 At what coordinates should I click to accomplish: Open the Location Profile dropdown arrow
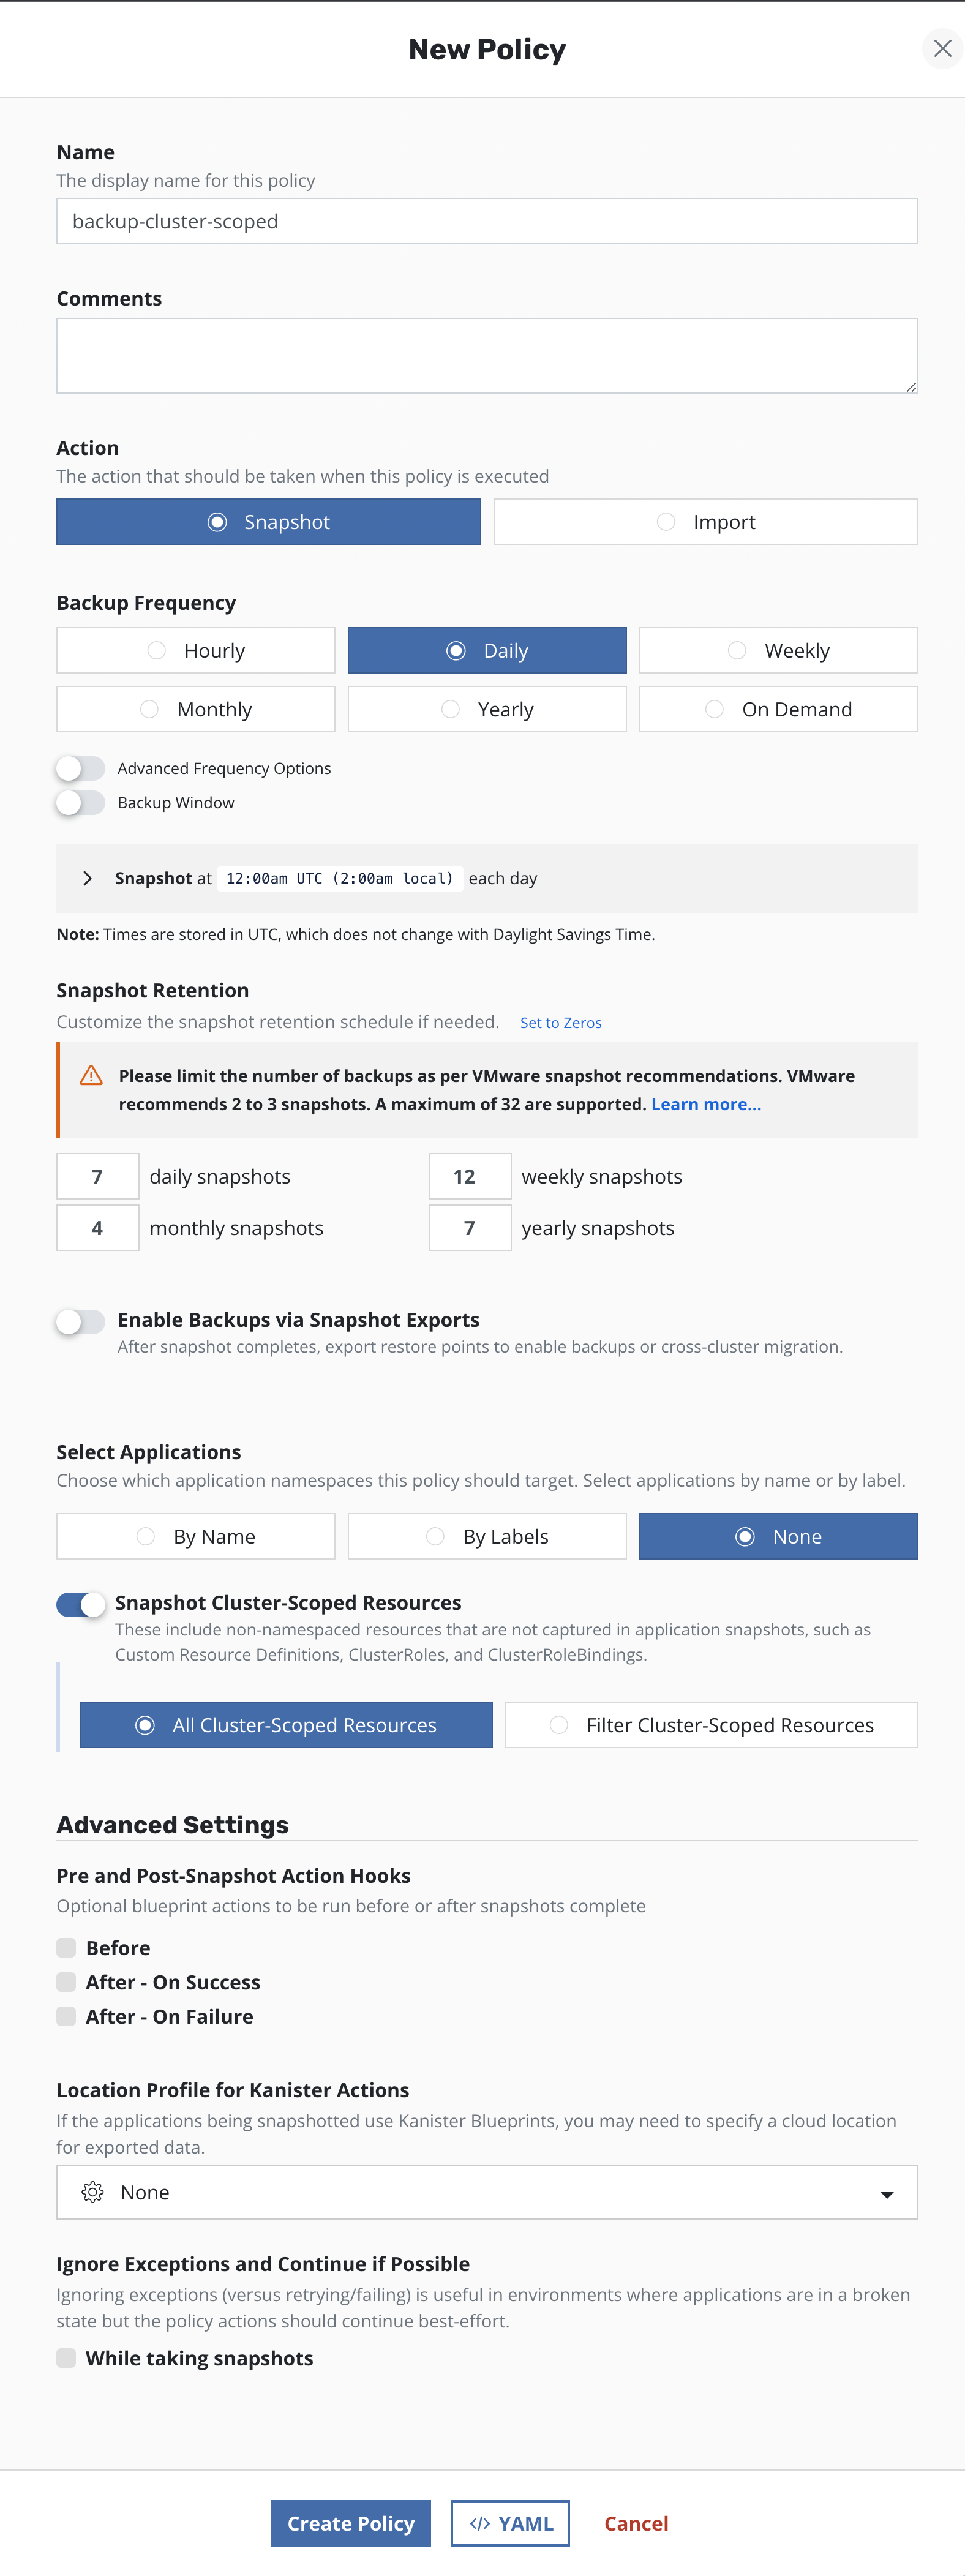[886, 2193]
